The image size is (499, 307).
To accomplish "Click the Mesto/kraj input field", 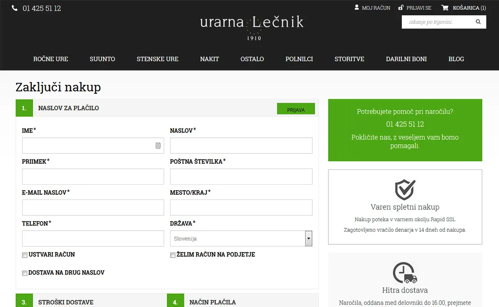I will 241,207.
